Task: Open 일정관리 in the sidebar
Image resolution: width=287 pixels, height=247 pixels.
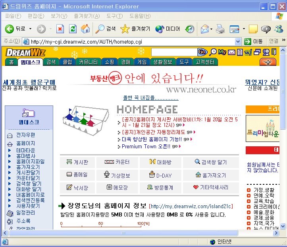Action: (x=25, y=213)
